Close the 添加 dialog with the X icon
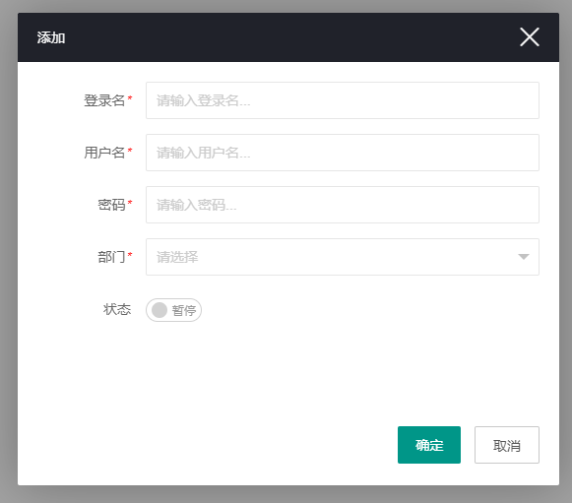Screen dimensions: 572x503 click(530, 36)
